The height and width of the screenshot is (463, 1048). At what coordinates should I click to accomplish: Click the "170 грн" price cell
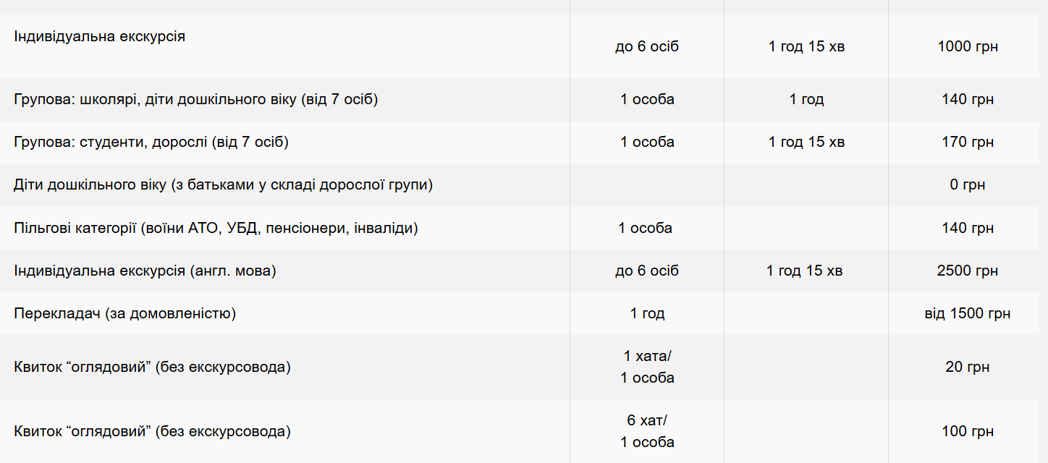967,143
